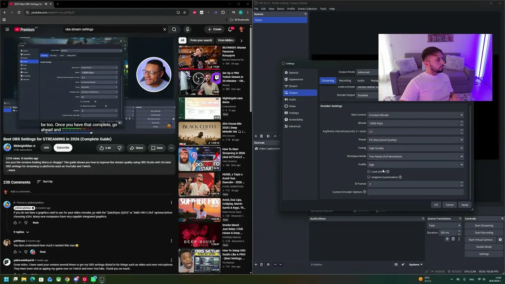
Task: Add a scene transition with plus icon
Action: [x=447, y=239]
